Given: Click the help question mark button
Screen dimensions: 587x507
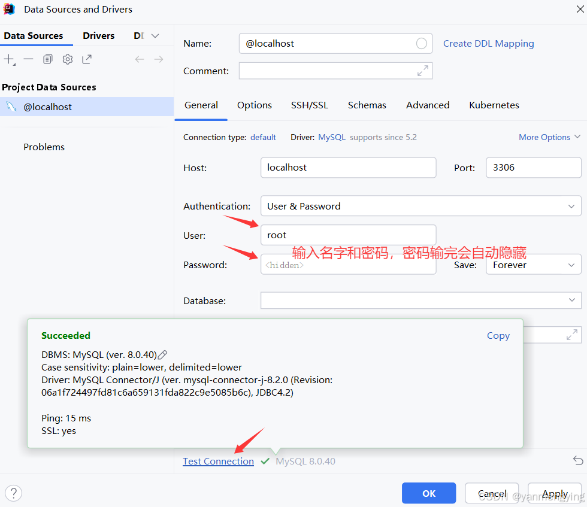Looking at the screenshot, I should [x=13, y=493].
